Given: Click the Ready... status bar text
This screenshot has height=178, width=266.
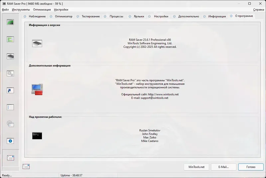Looking at the screenshot, I should point(7,175).
